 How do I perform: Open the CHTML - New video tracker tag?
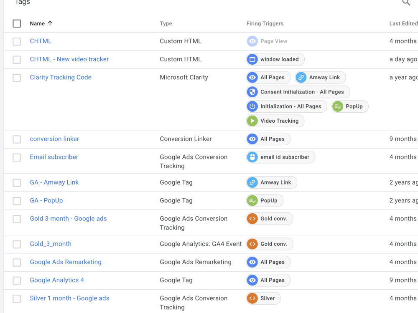point(69,59)
